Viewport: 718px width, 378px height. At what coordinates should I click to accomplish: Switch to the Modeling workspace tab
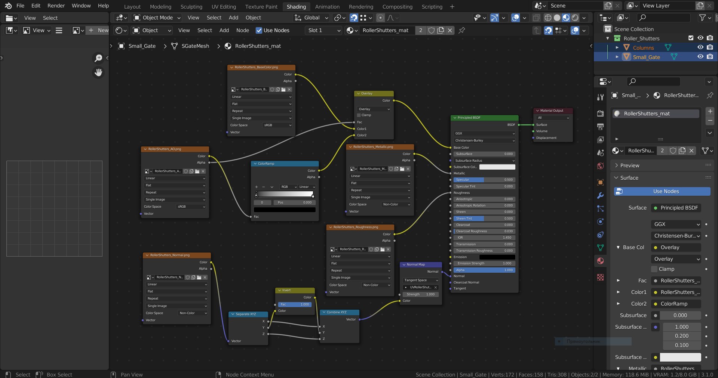[160, 6]
